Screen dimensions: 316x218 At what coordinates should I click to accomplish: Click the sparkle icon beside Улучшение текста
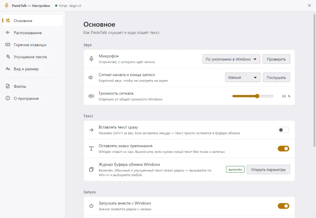pyautogui.click(x=8, y=56)
